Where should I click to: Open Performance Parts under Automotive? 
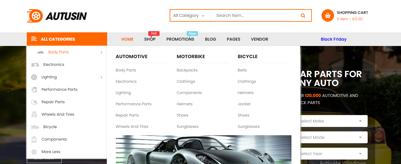[134, 104]
